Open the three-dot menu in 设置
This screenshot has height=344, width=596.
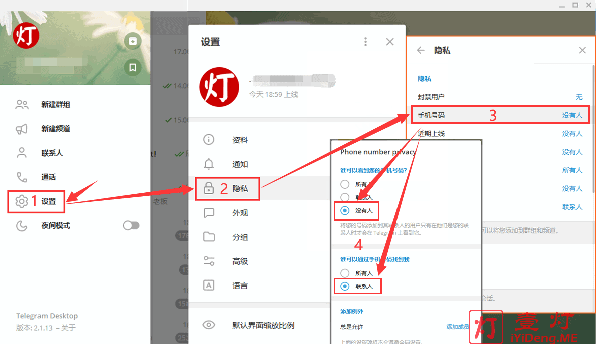point(366,42)
